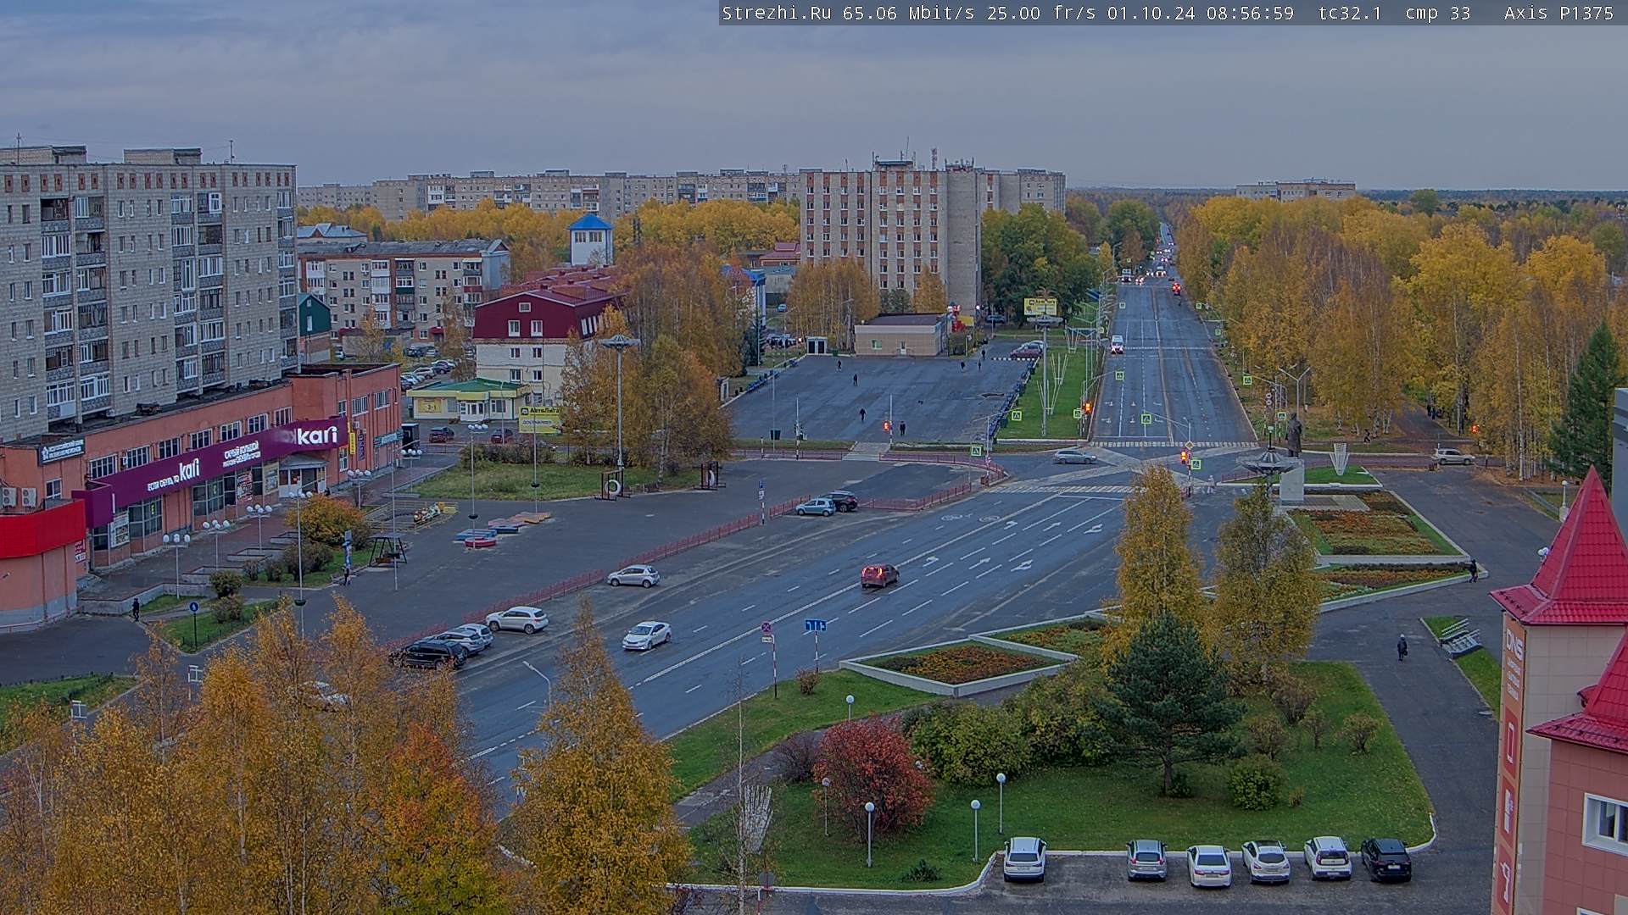Click the large white "kari" storefront sign

[317, 435]
